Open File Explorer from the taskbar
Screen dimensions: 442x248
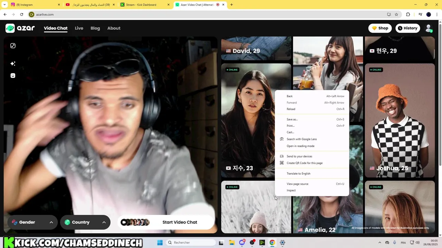[232, 242]
